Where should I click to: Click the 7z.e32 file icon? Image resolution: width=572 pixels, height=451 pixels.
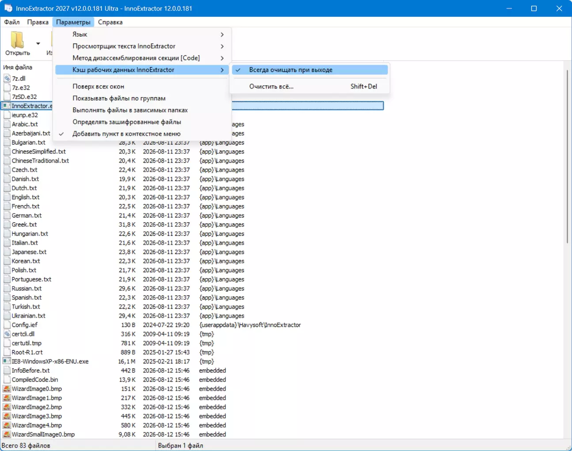coord(7,88)
